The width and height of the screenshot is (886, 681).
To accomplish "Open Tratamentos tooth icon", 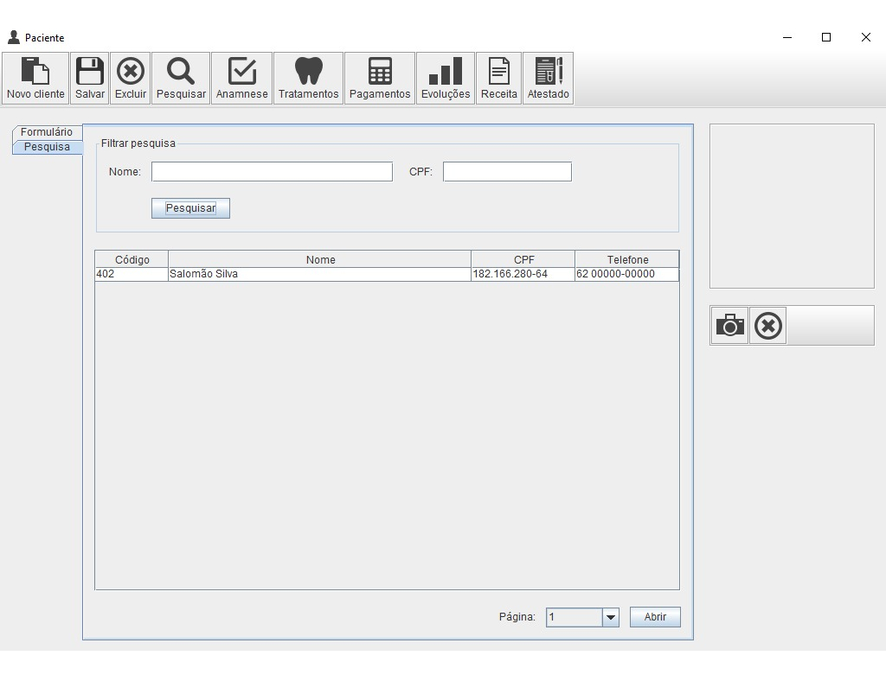I will coord(309,79).
